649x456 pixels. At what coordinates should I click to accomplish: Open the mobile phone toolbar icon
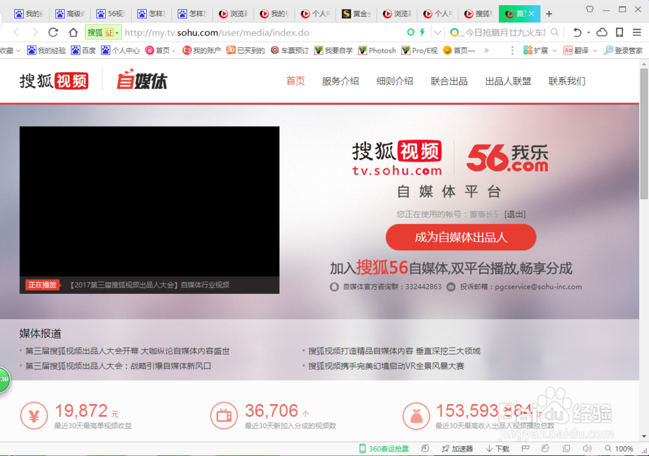pos(620,32)
